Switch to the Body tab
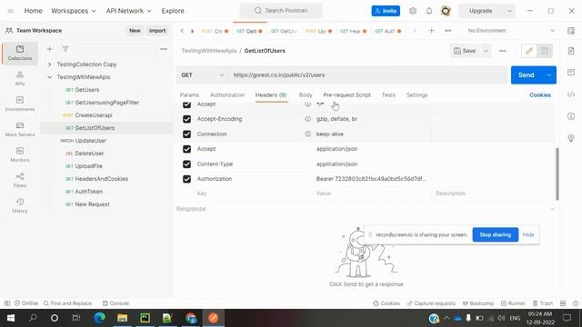 click(306, 94)
